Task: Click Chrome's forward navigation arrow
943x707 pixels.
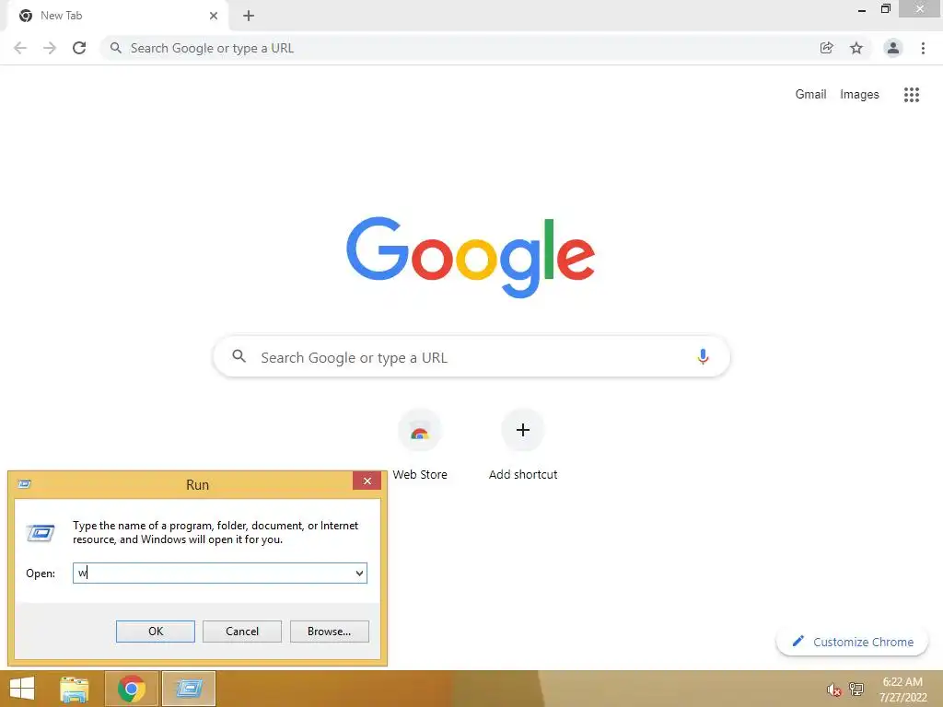Action: pos(50,48)
